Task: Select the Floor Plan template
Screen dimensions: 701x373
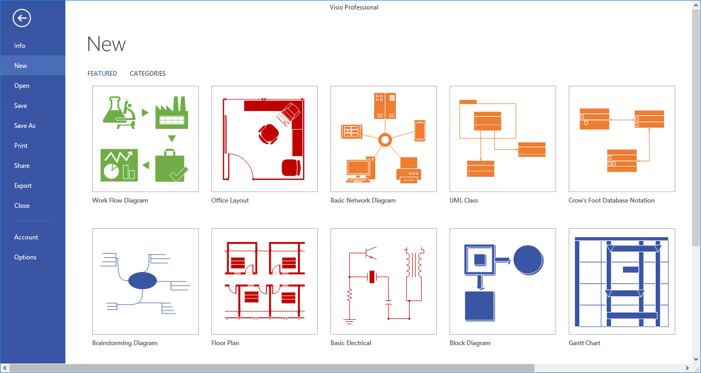Action: pos(264,281)
